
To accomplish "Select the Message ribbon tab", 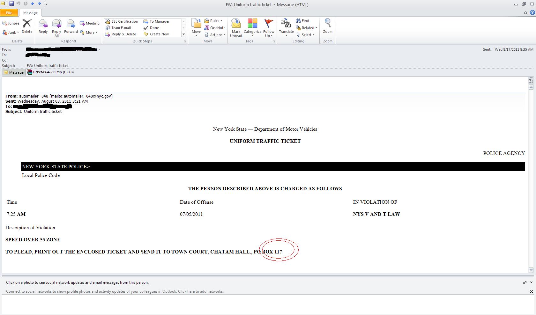I will tap(30, 13).
